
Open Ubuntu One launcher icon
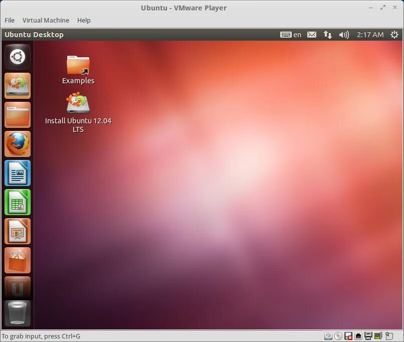click(x=18, y=287)
